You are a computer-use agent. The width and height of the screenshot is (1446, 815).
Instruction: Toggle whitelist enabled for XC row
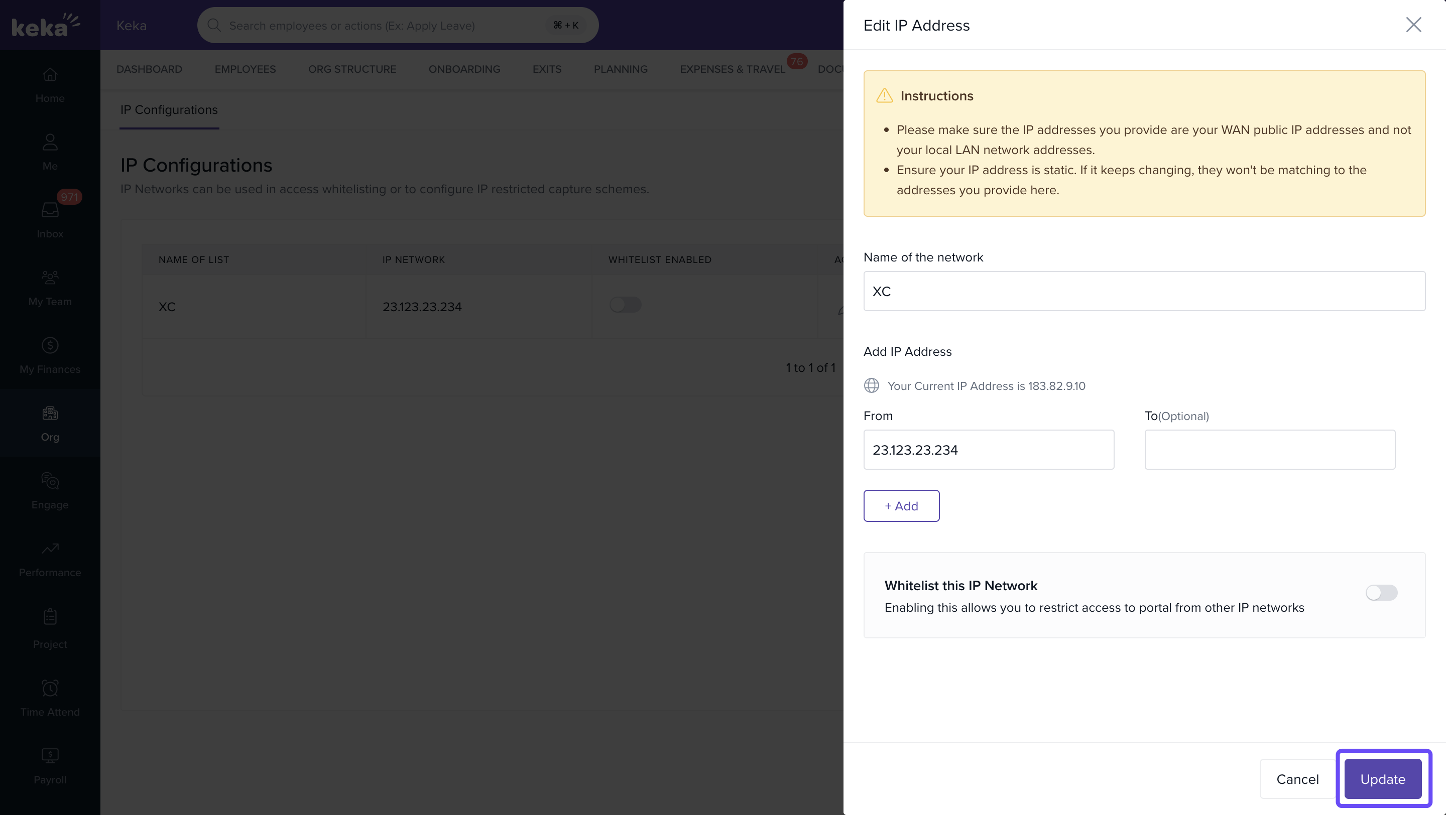pyautogui.click(x=625, y=305)
